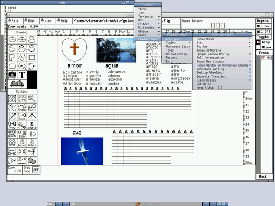Select the open interpolated S spline with points
275x206 pixels.
pos(32,48)
